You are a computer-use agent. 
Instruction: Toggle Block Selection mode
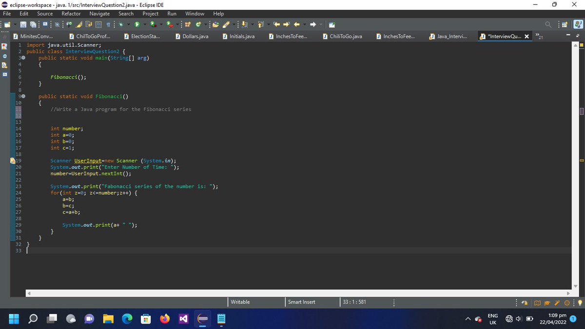[98, 24]
